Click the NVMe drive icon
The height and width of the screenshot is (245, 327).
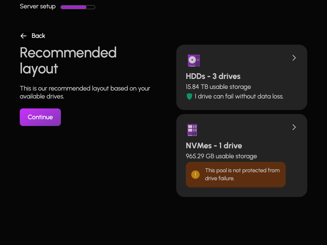pyautogui.click(x=192, y=130)
